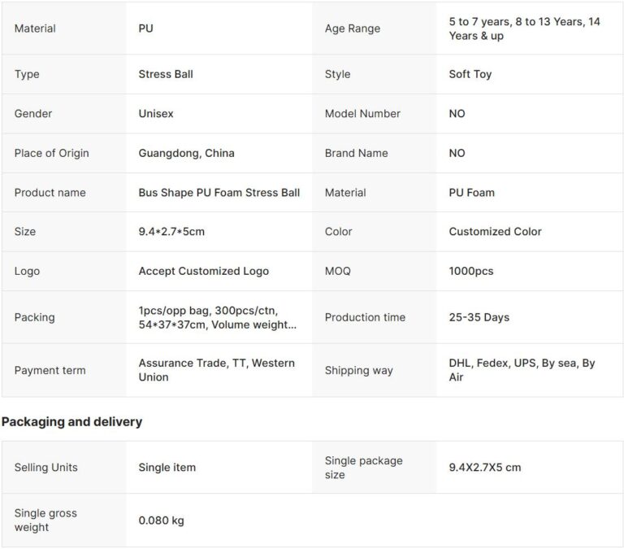Click the 'PU Foam' material value

(x=471, y=193)
